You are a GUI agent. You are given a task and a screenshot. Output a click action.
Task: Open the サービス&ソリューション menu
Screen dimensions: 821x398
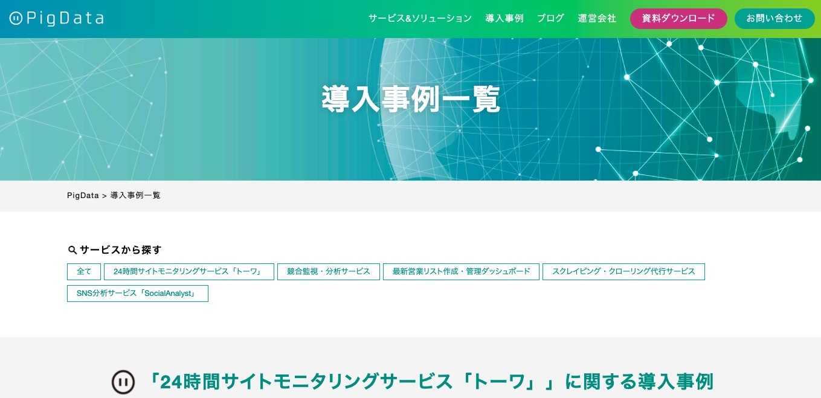420,19
